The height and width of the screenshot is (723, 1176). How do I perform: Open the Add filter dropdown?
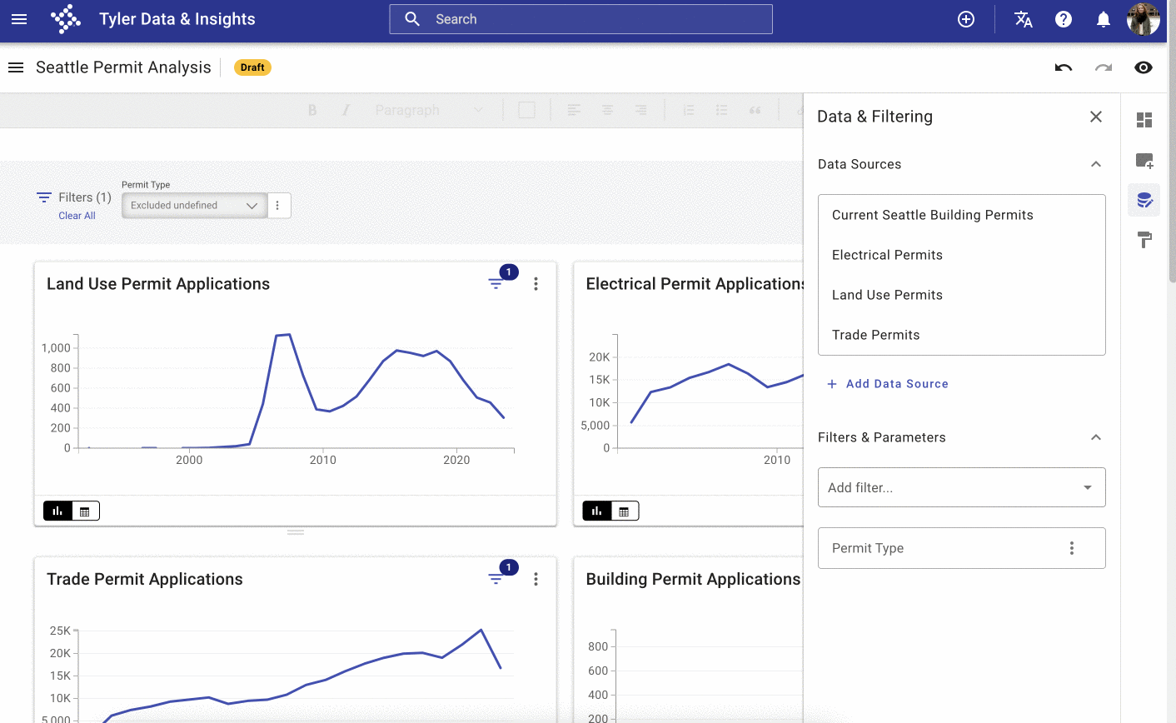[962, 487]
